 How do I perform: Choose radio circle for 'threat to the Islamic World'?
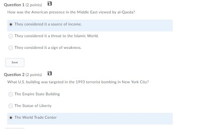click(11, 36)
